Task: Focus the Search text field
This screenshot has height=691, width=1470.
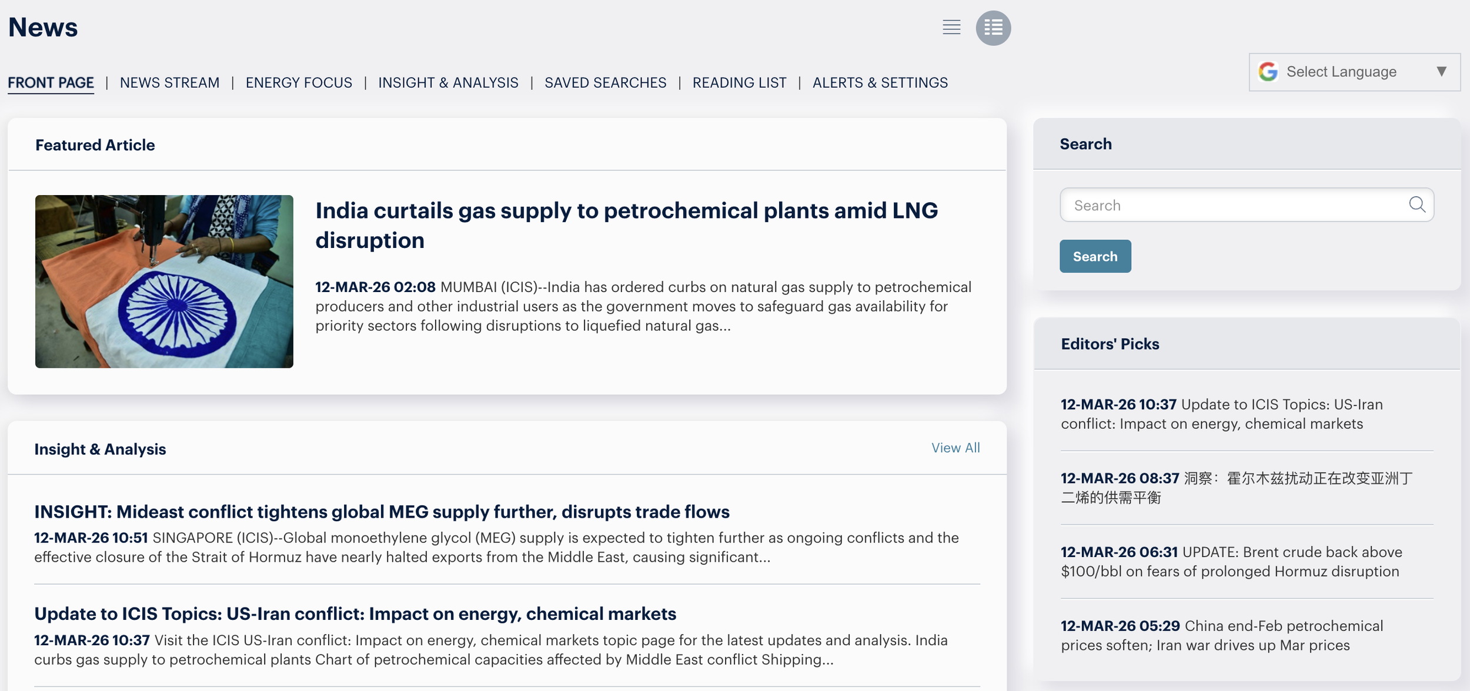Action: 1235,205
